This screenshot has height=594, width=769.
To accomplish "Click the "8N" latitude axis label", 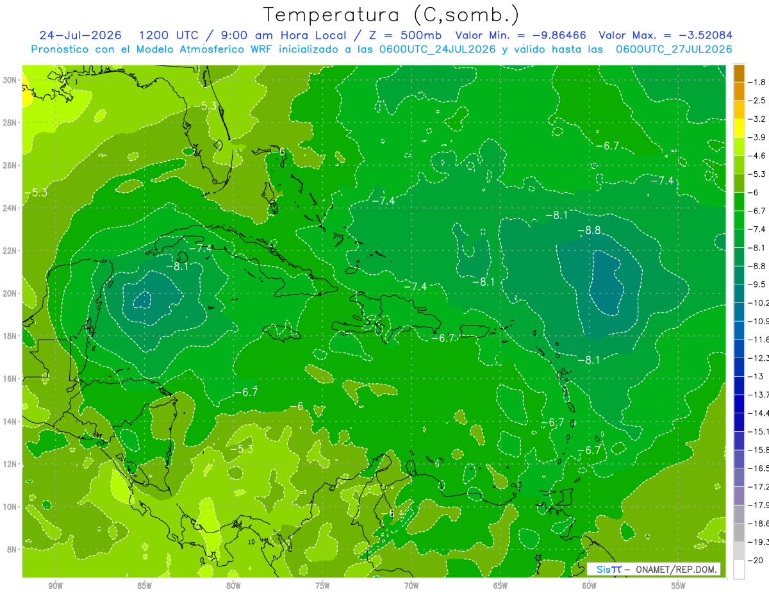I will [x=12, y=550].
